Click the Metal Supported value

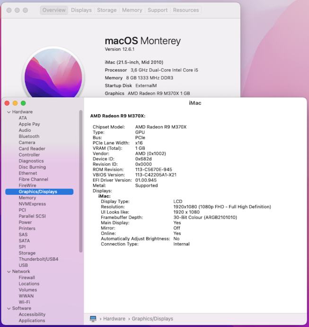click(146, 186)
